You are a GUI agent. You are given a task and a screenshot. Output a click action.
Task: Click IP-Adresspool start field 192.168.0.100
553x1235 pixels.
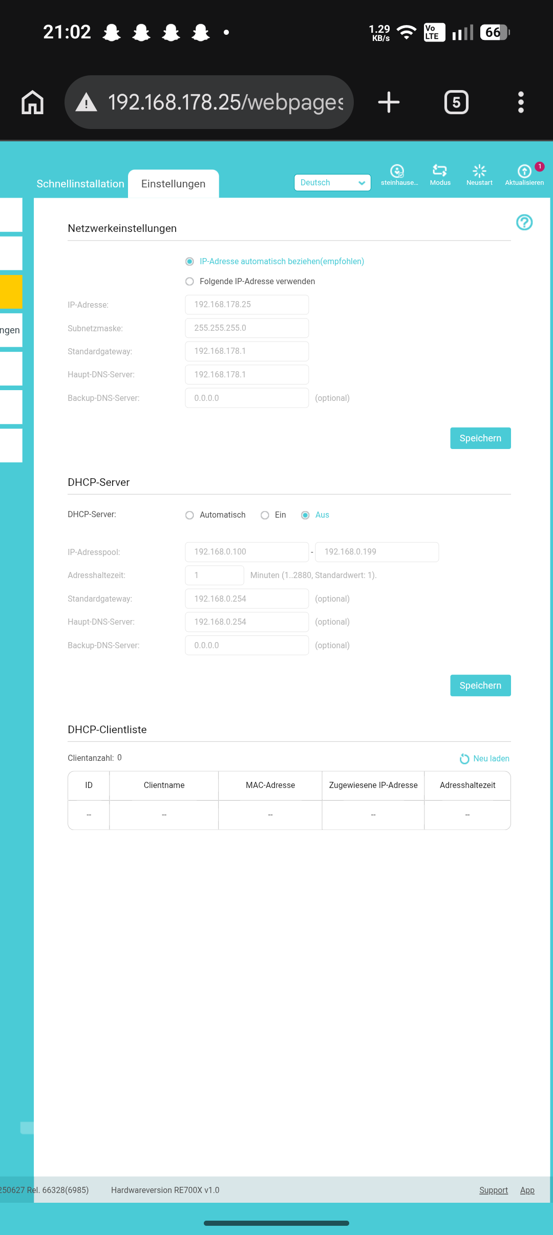pyautogui.click(x=247, y=552)
